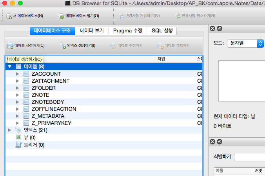Expand the ZOFFLINEACTION table row
Image resolution: width=265 pixels, height=176 pixels.
point(17,109)
